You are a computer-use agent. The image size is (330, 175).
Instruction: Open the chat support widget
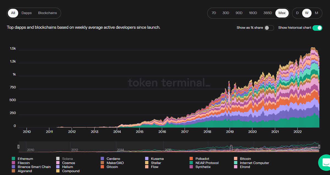coord(325,163)
